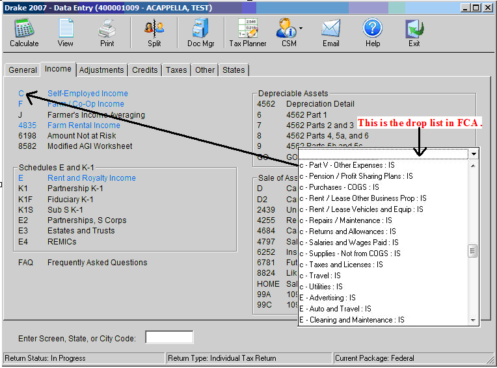Launch the Tax Planner icon
Viewport: 497px width, 368px height.
coord(248,28)
